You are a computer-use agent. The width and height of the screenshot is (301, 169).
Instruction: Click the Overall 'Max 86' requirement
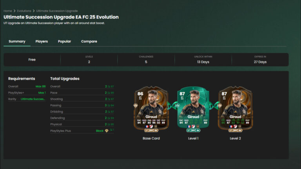(x=40, y=86)
